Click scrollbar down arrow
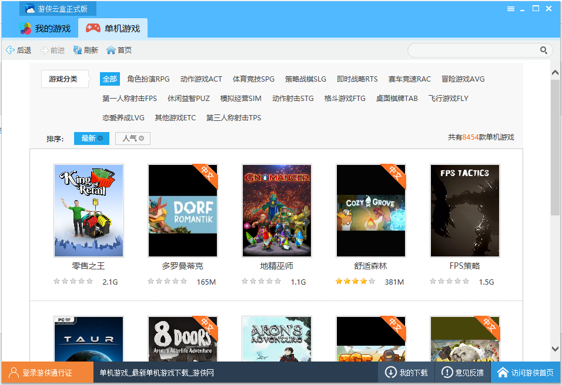Viewport: 562px width, 385px height. click(x=555, y=349)
